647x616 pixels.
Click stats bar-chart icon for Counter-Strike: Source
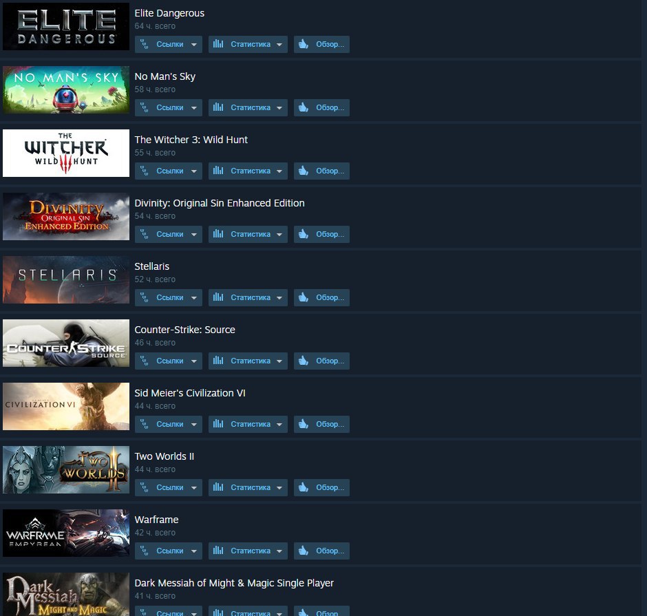tap(218, 361)
